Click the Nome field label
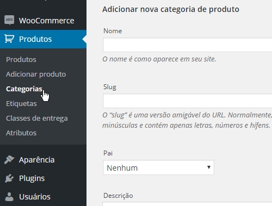 [113, 31]
